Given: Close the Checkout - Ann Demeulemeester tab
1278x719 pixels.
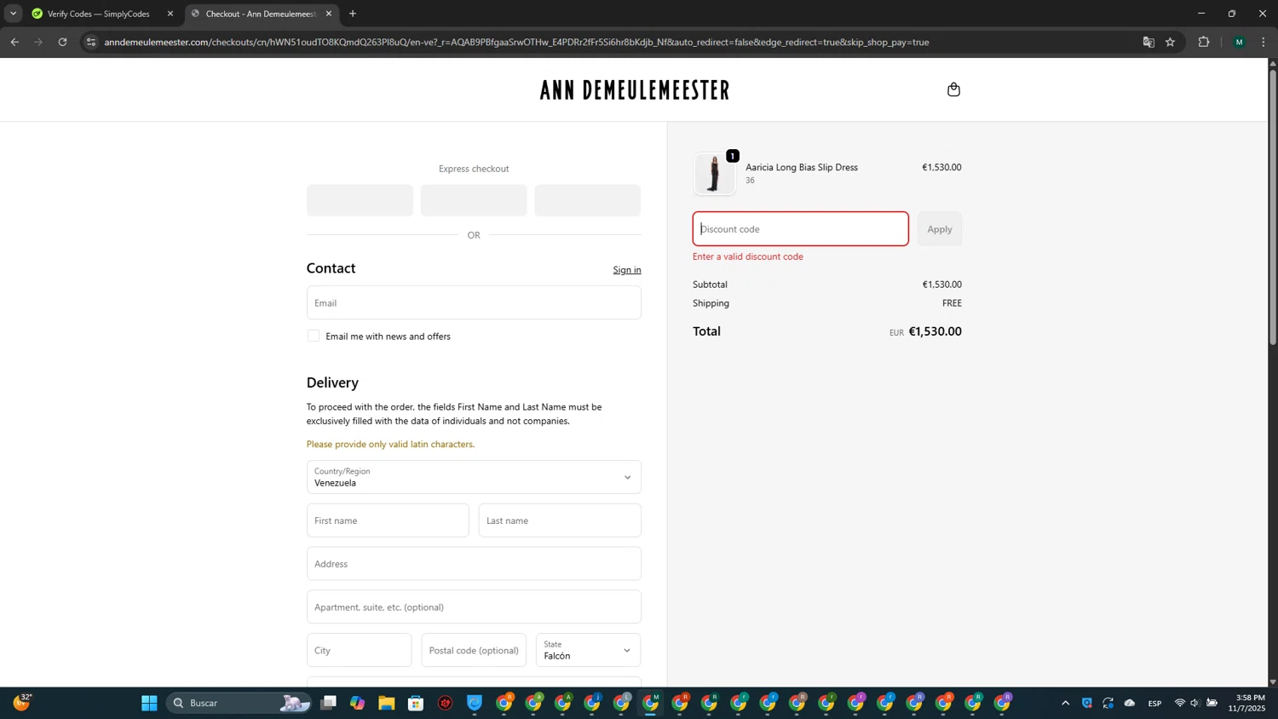Looking at the screenshot, I should tap(329, 14).
